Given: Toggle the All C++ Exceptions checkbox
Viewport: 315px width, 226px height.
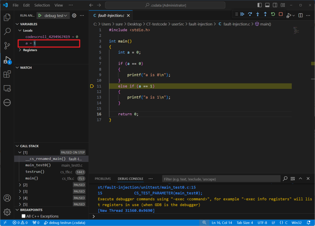Looking at the screenshot, I should (23, 216).
